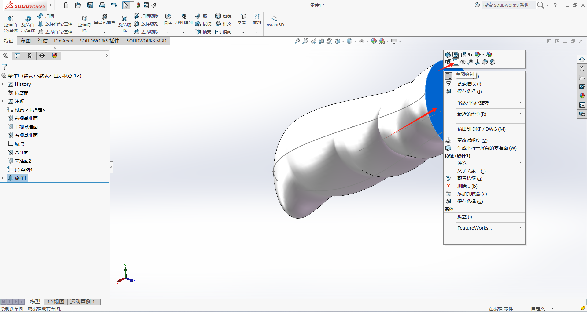This screenshot has height=312, width=587.
Task: Expand the 放样1 feature node
Action: tap(3, 178)
